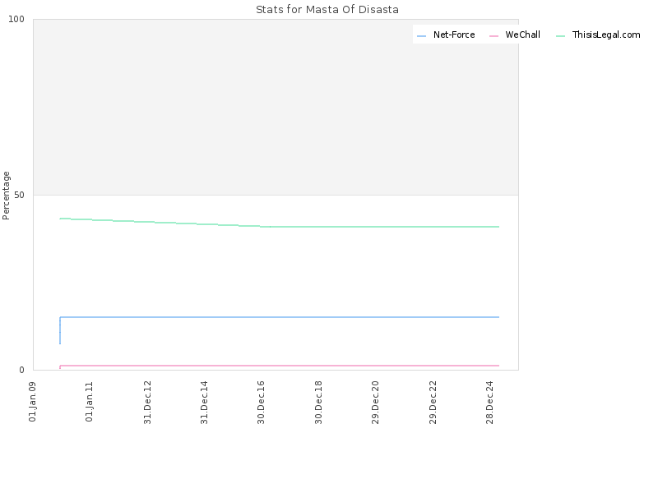Select the 31.Dec.12 date axis label

[147, 403]
